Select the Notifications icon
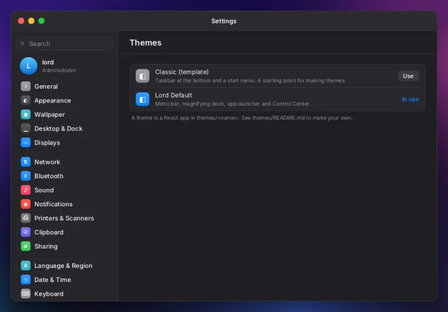The width and height of the screenshot is (448, 312). tap(26, 204)
